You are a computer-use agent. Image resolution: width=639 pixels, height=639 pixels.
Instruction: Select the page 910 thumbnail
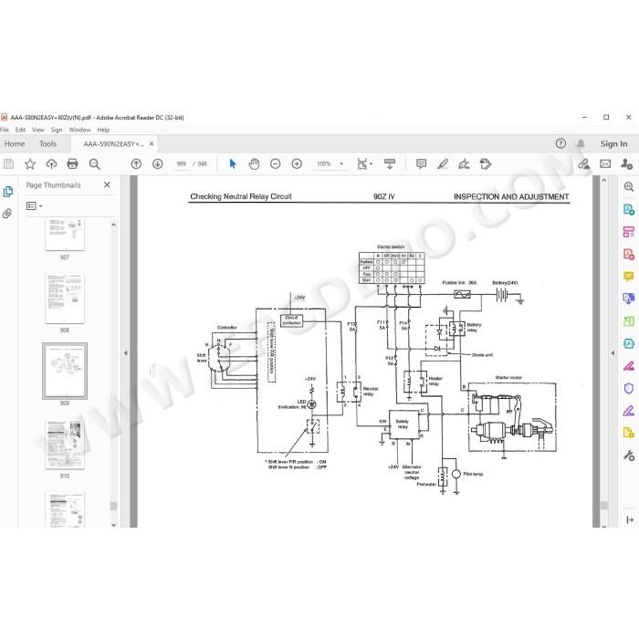click(65, 444)
